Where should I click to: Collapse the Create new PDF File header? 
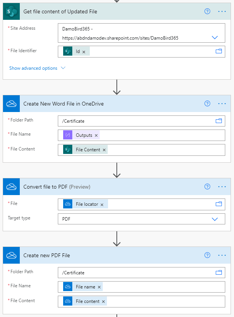pos(114,255)
